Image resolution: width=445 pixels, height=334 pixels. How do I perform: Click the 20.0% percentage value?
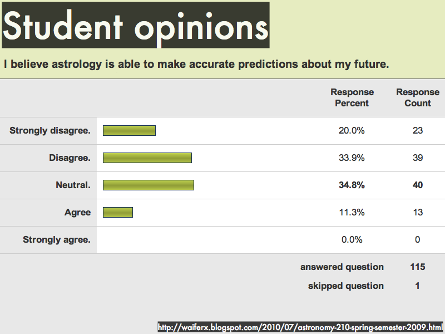[x=352, y=130]
